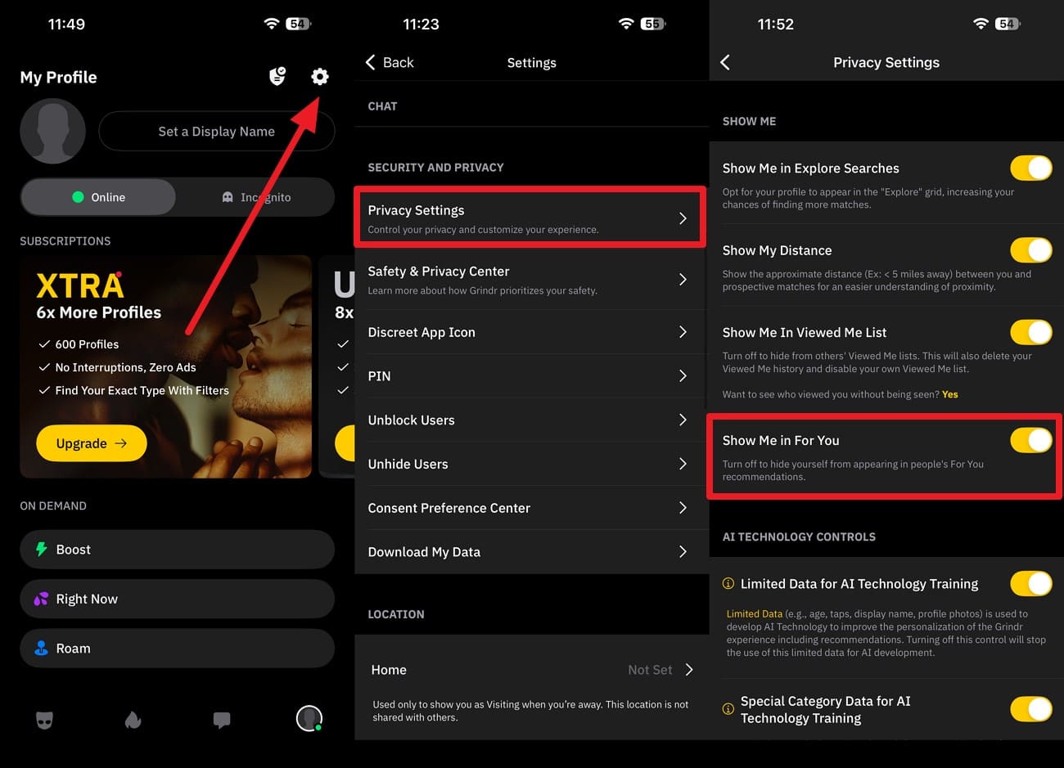Image resolution: width=1064 pixels, height=768 pixels.
Task: Open the profile tab in bottom bar
Action: pyautogui.click(x=309, y=718)
